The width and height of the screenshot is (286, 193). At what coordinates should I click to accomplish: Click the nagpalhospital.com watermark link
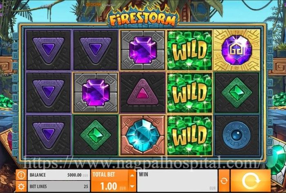(142, 163)
